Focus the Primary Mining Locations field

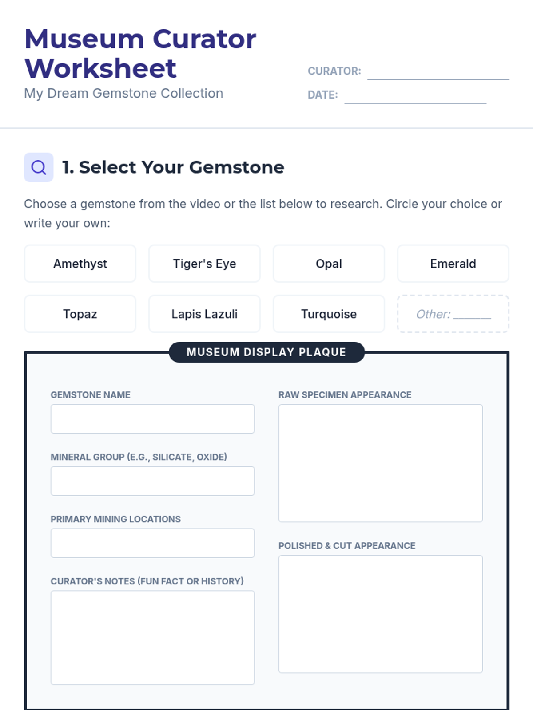click(152, 543)
